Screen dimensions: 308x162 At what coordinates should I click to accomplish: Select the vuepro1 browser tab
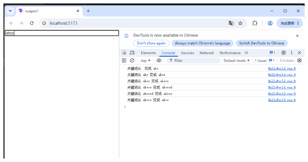click(x=49, y=11)
